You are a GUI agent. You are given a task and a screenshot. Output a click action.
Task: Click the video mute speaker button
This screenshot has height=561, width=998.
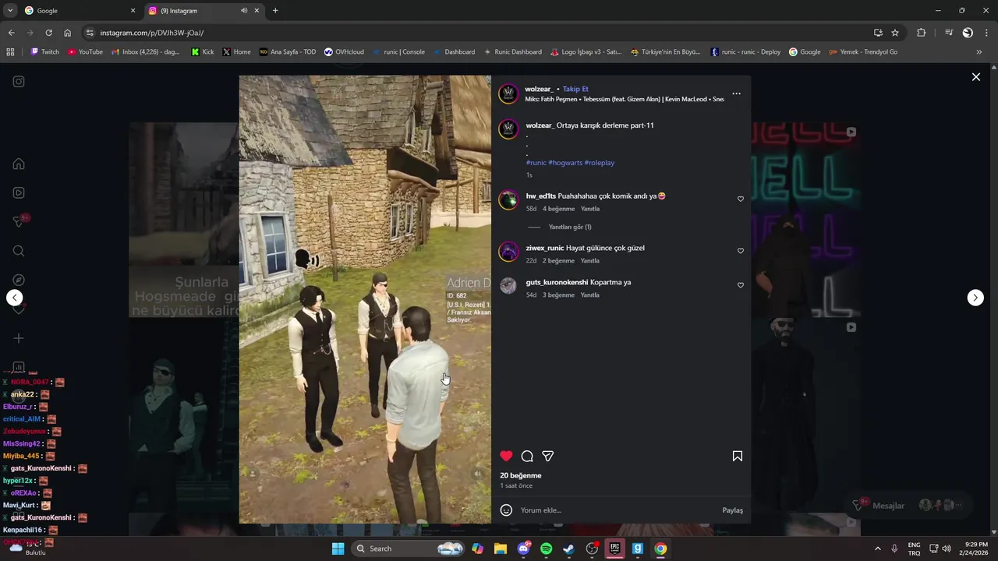[x=478, y=473]
